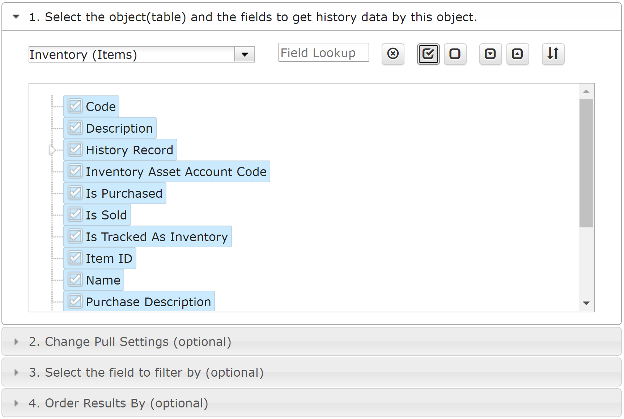Open '3. Select the field to filter by'

click(311, 372)
